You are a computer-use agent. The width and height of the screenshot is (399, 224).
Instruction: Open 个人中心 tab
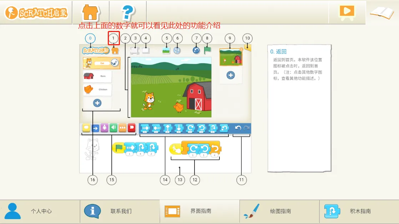(40, 211)
